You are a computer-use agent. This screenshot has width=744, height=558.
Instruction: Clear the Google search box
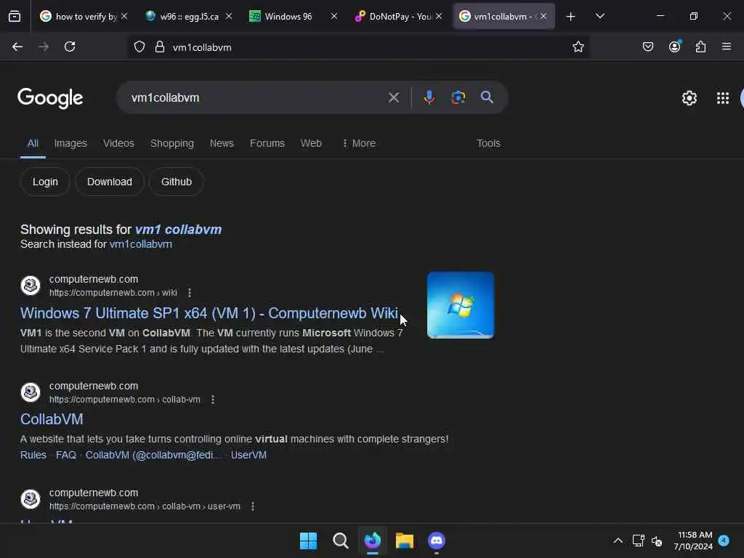point(393,98)
